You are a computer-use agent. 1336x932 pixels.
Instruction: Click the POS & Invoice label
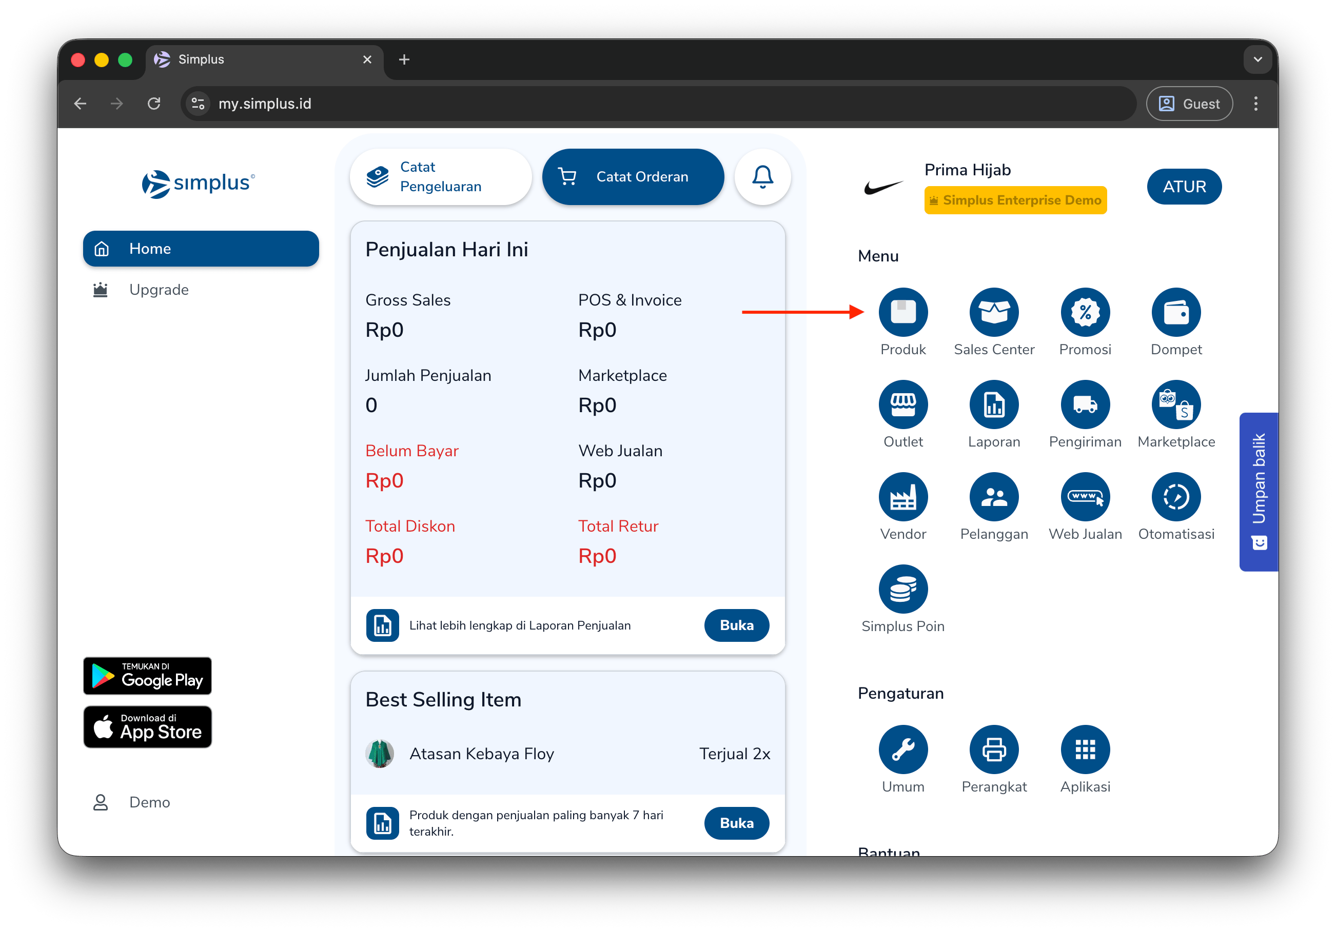[x=630, y=300]
